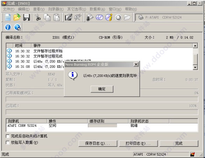Open the 编辑(E) menu

point(24,9)
